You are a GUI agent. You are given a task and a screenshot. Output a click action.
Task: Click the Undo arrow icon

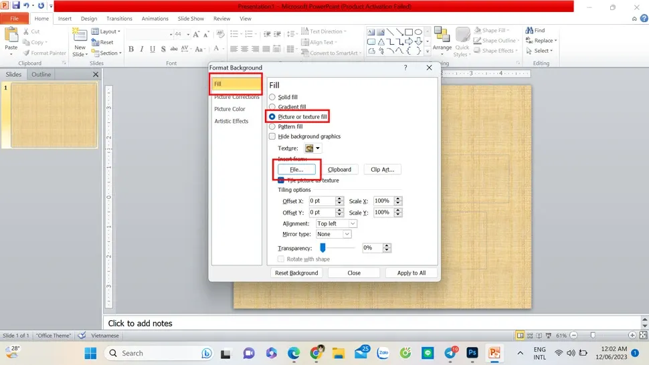click(x=26, y=6)
